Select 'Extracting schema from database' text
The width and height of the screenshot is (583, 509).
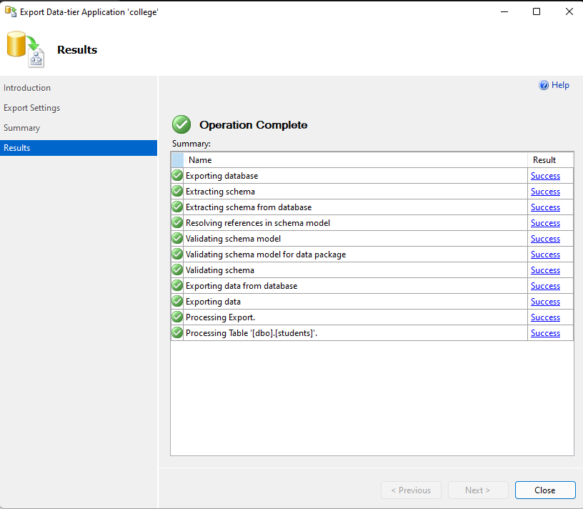[x=249, y=207]
